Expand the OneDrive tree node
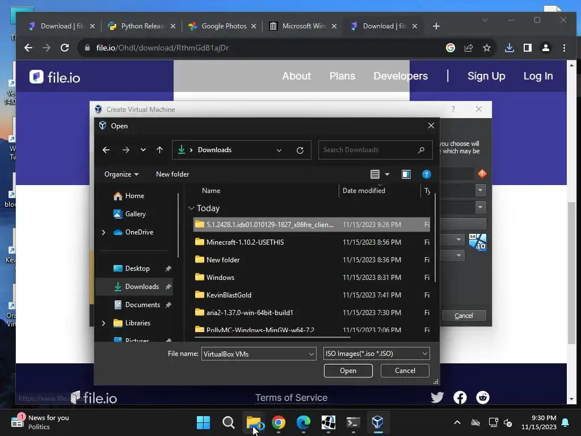Image resolution: width=581 pixels, height=436 pixels. [x=103, y=232]
